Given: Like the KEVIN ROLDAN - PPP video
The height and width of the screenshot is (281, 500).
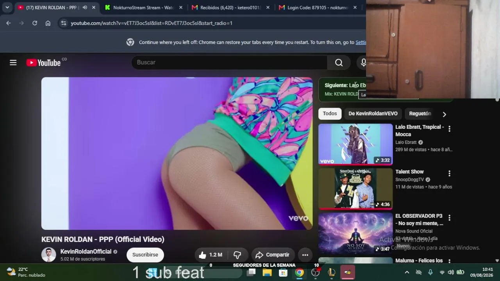Looking at the screenshot, I should [211, 255].
